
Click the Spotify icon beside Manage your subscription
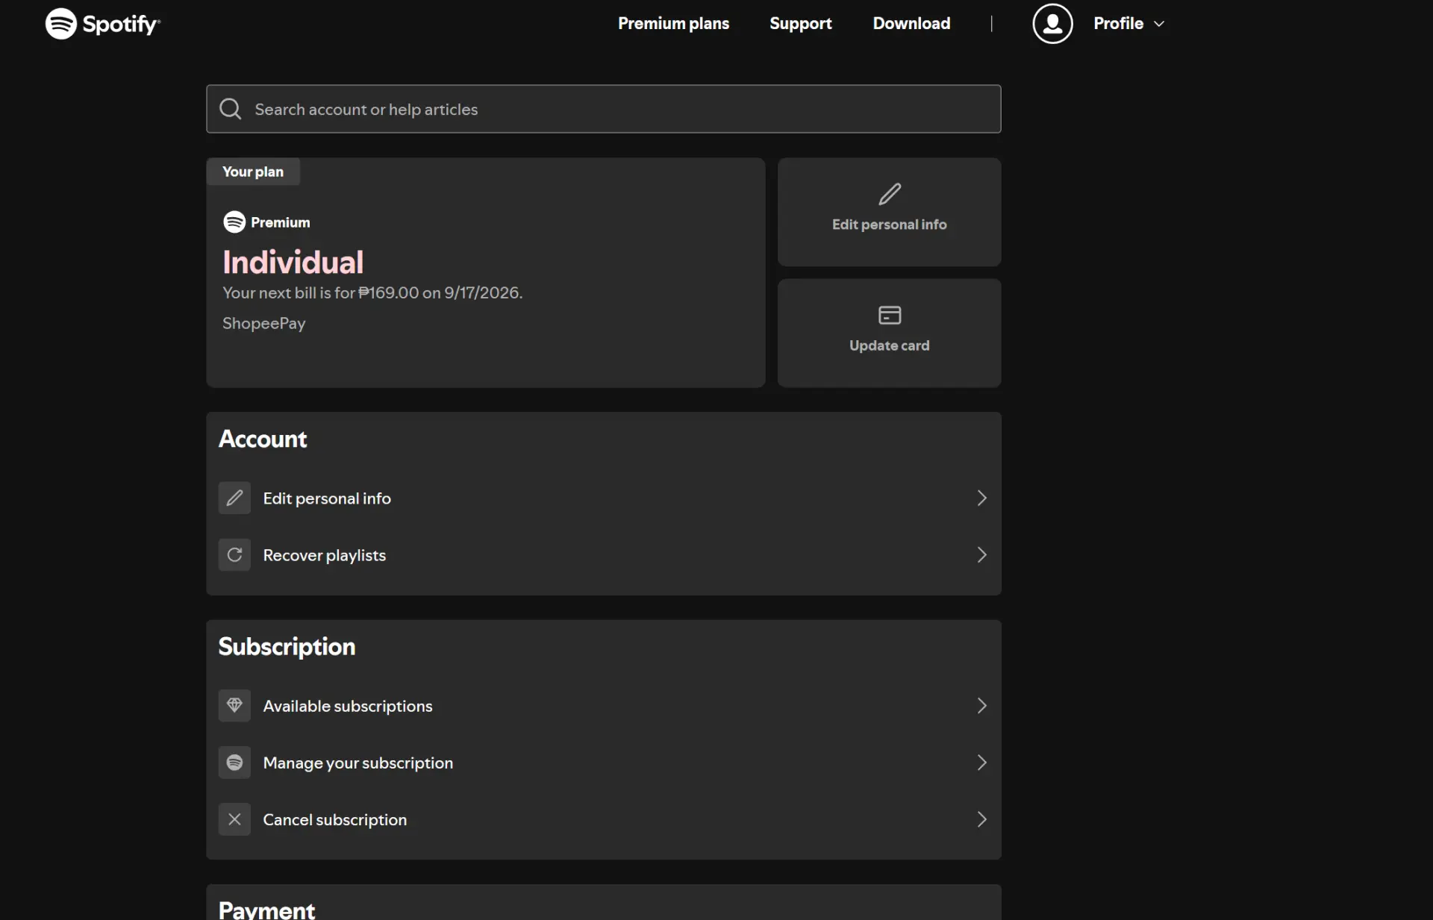click(x=234, y=763)
